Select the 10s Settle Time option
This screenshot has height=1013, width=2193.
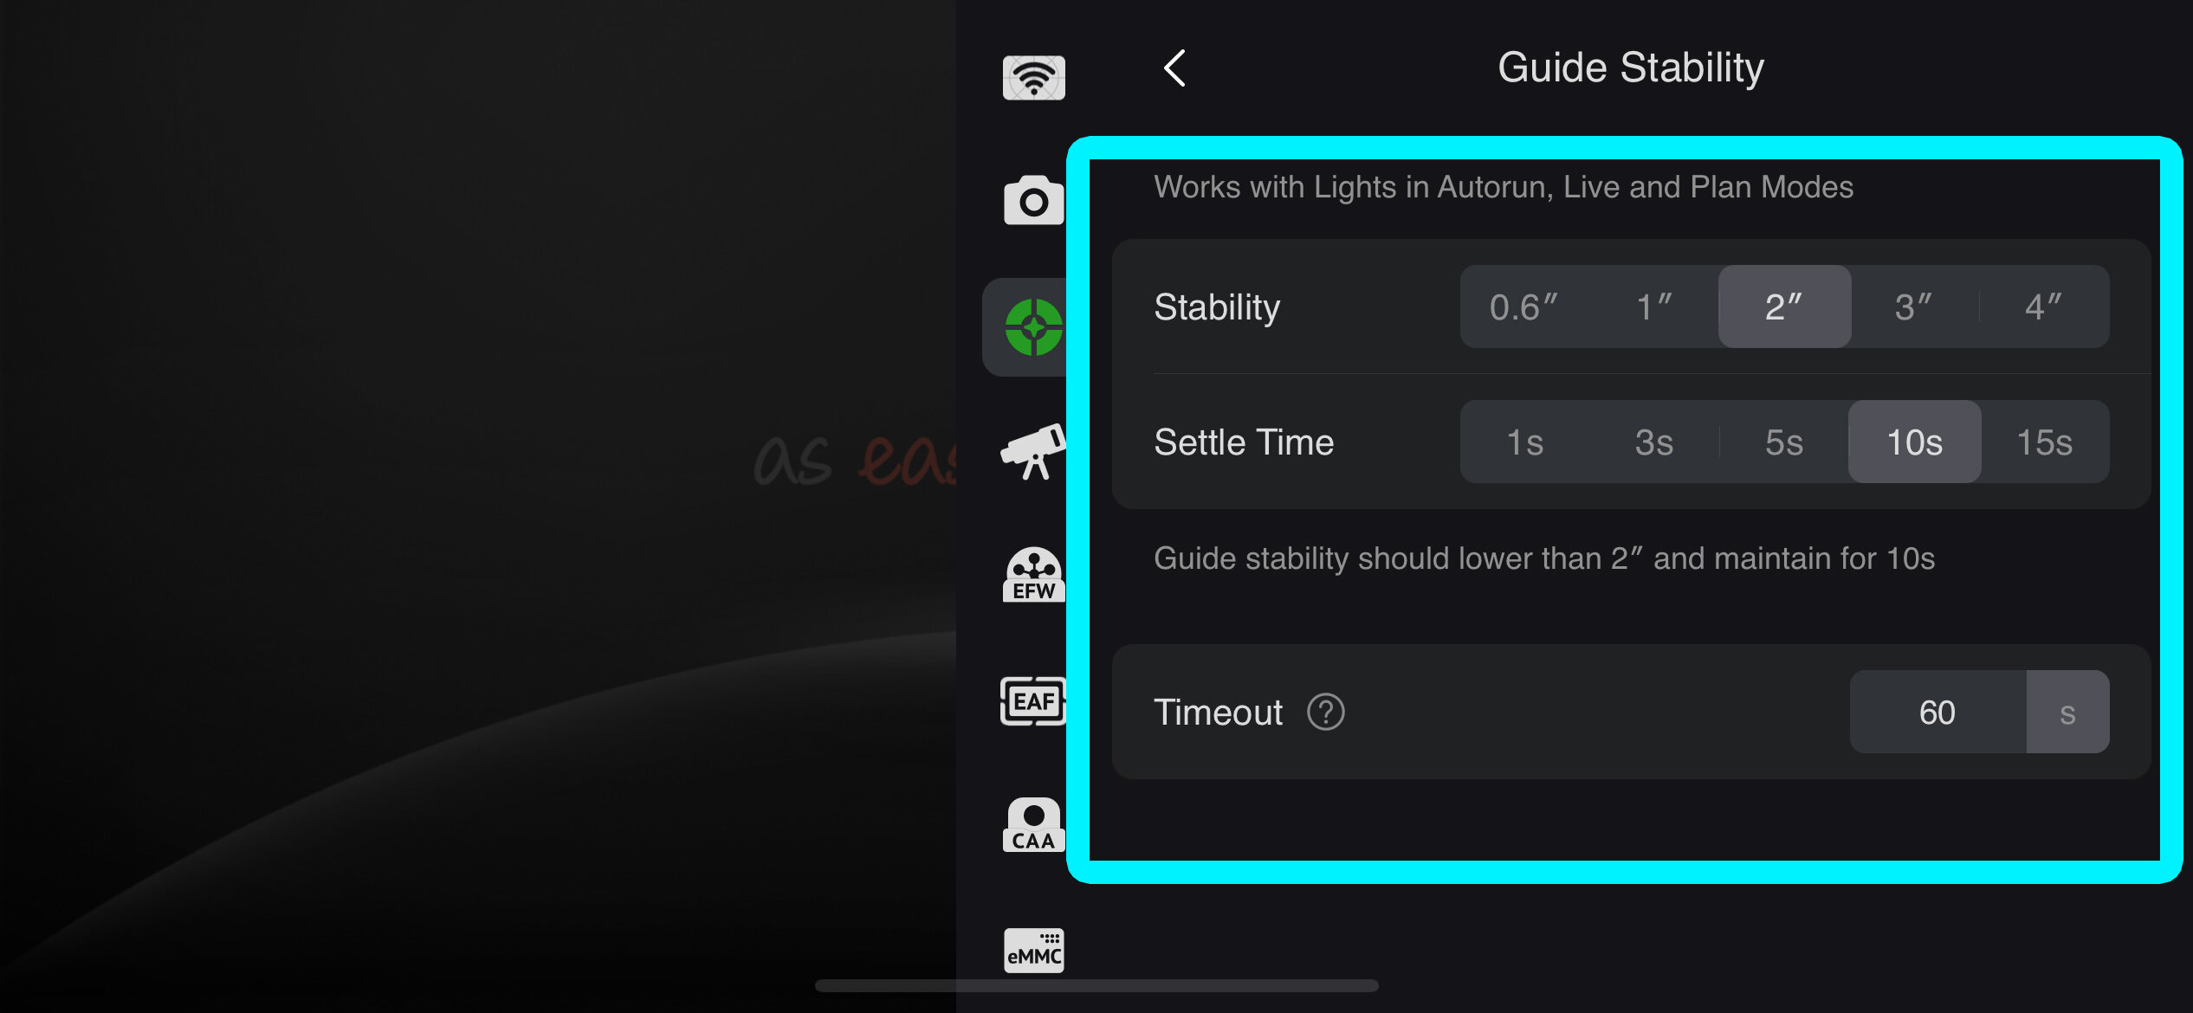point(1914,442)
